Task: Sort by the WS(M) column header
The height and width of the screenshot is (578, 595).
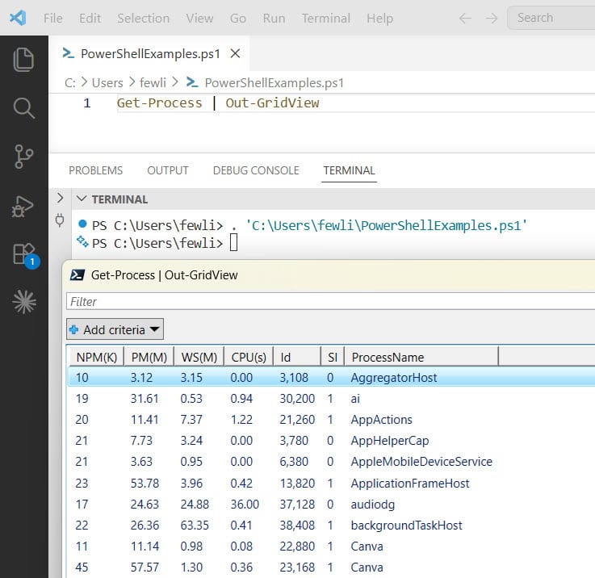Action: 199,357
